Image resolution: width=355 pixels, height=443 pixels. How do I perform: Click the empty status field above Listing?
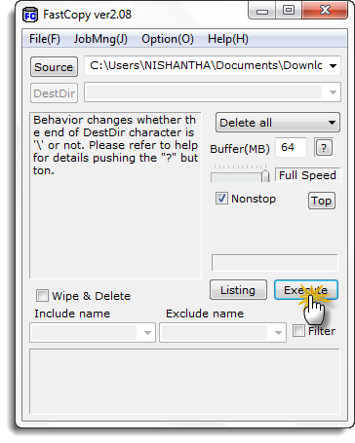(x=275, y=262)
